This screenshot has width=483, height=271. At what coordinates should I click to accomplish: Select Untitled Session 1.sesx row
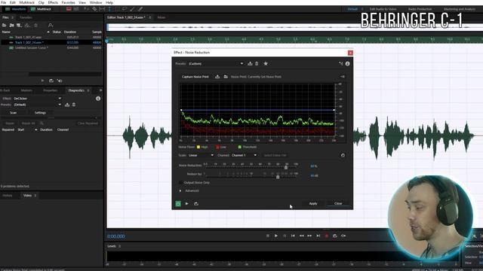click(51, 48)
